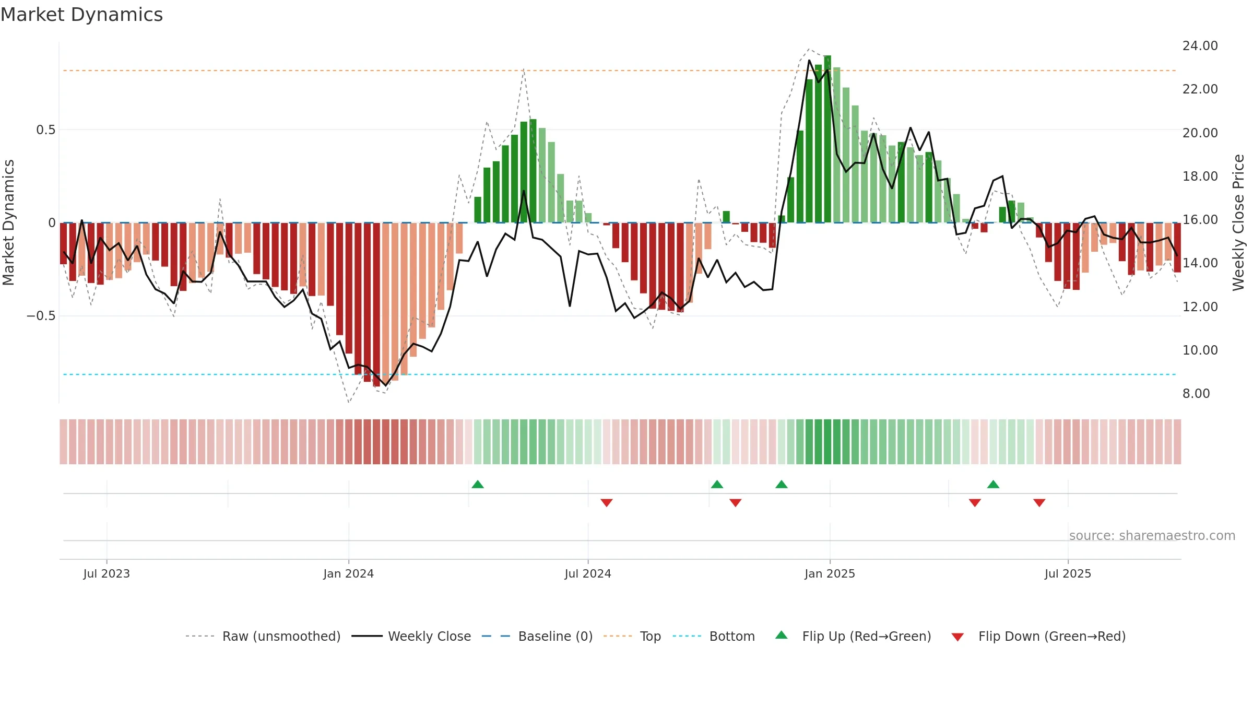Click the 'Weekly Close Price' right axis title
Image resolution: width=1253 pixels, height=705 pixels.
[1238, 222]
